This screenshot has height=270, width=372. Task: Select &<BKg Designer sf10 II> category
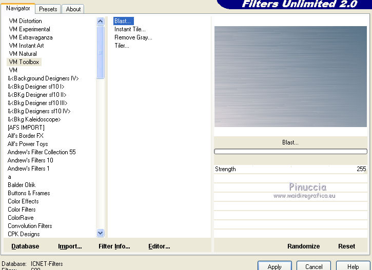point(37,95)
